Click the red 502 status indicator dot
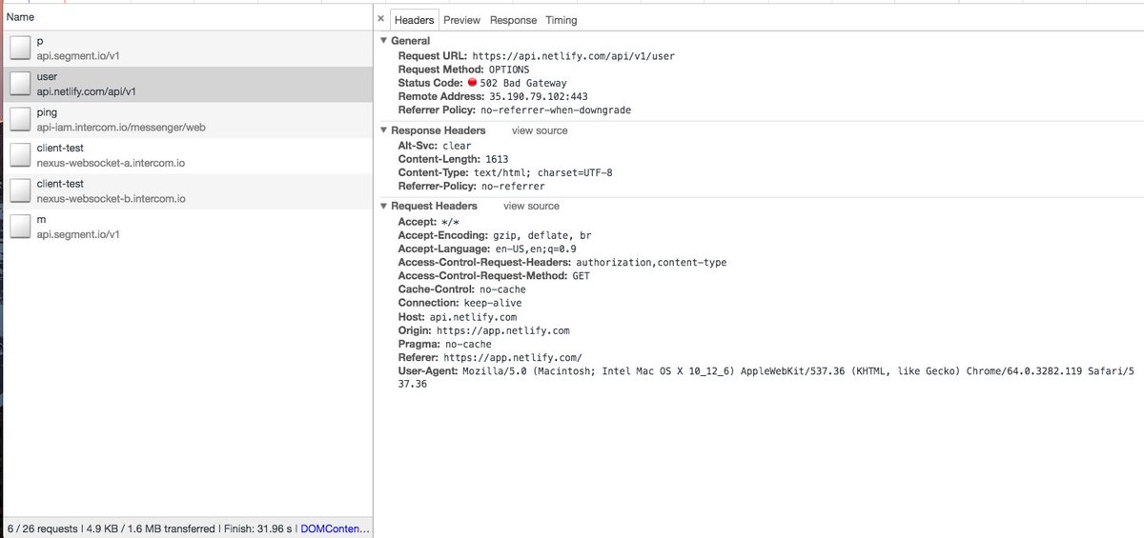This screenshot has width=1144, height=538. tap(471, 83)
